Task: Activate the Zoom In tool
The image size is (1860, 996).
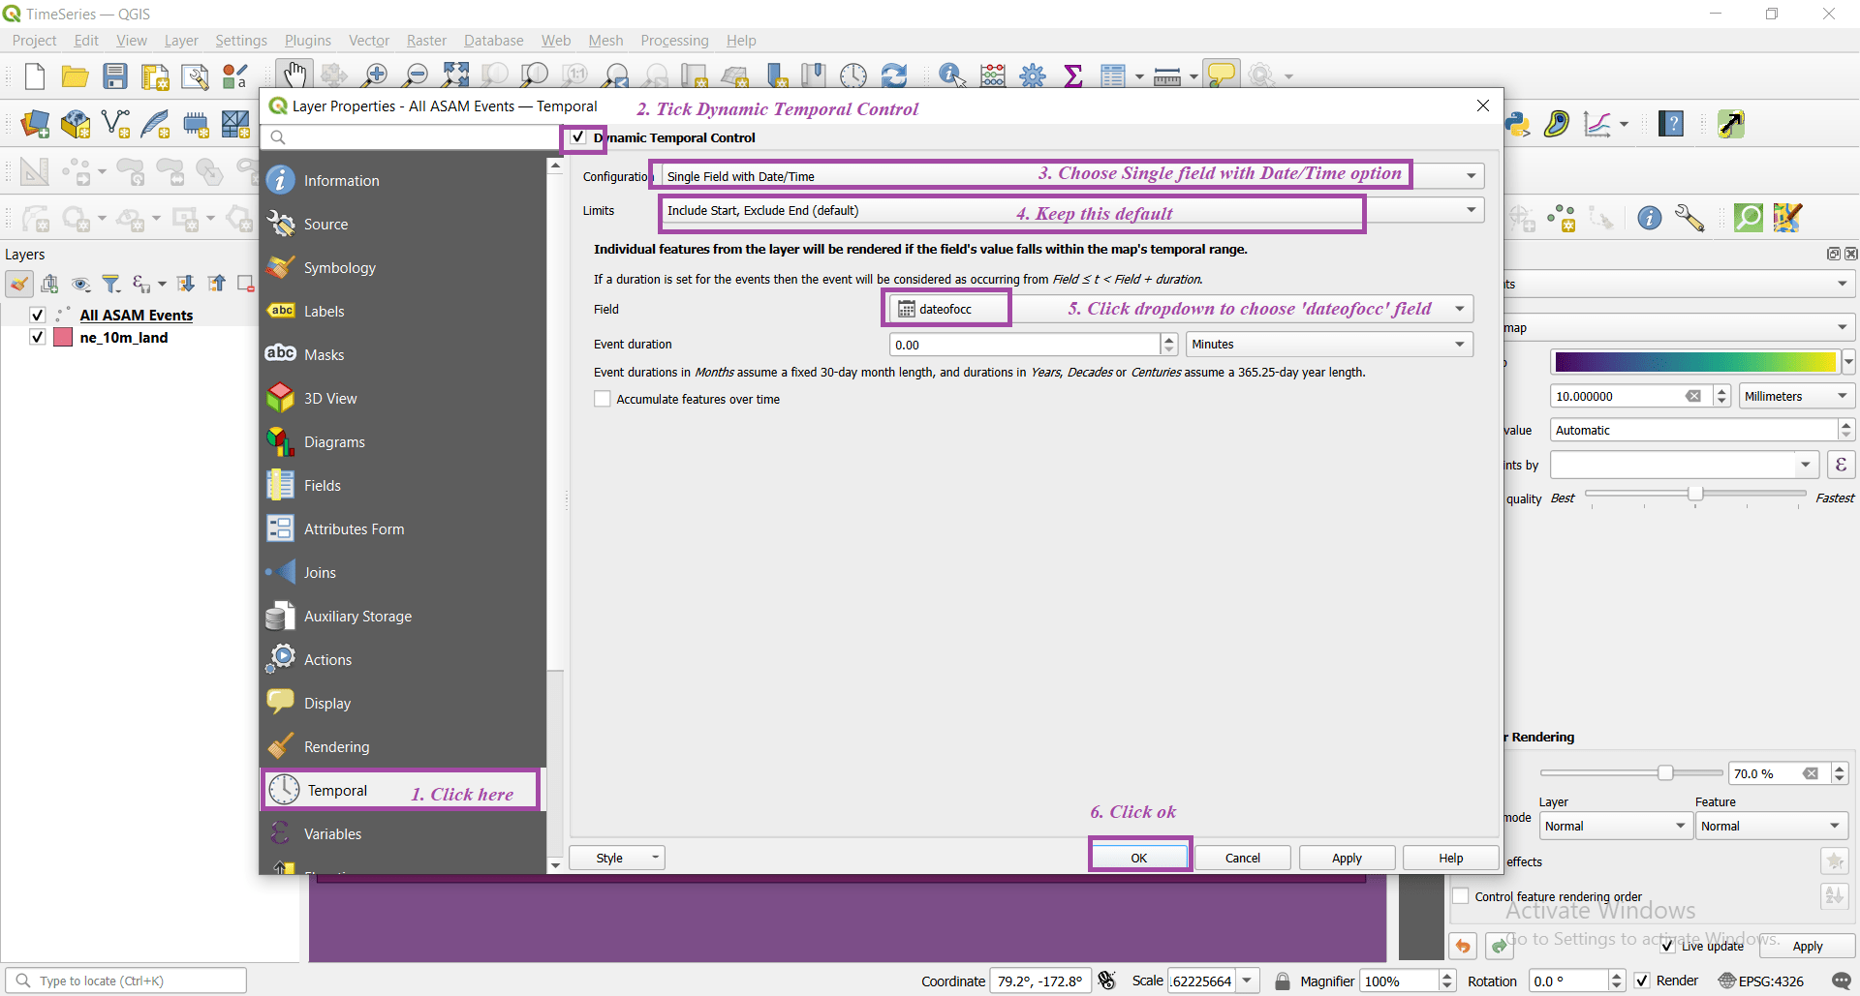Action: pyautogui.click(x=375, y=75)
